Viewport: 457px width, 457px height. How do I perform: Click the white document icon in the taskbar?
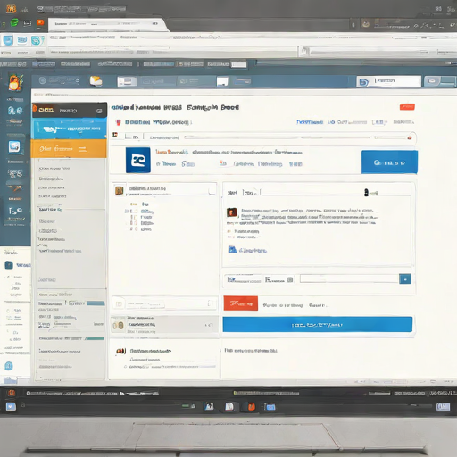pyautogui.click(x=229, y=406)
